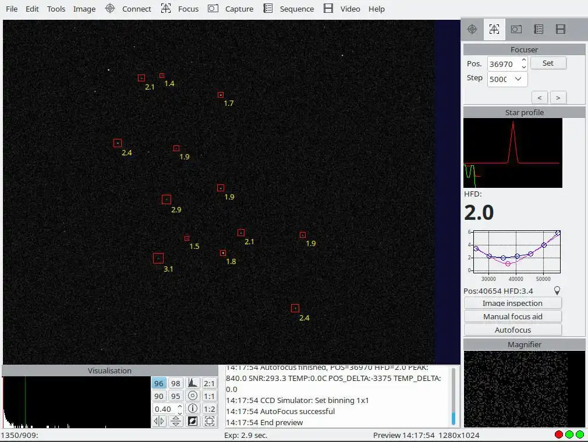Click the histogram icon in Visualisation panel

coord(192,383)
